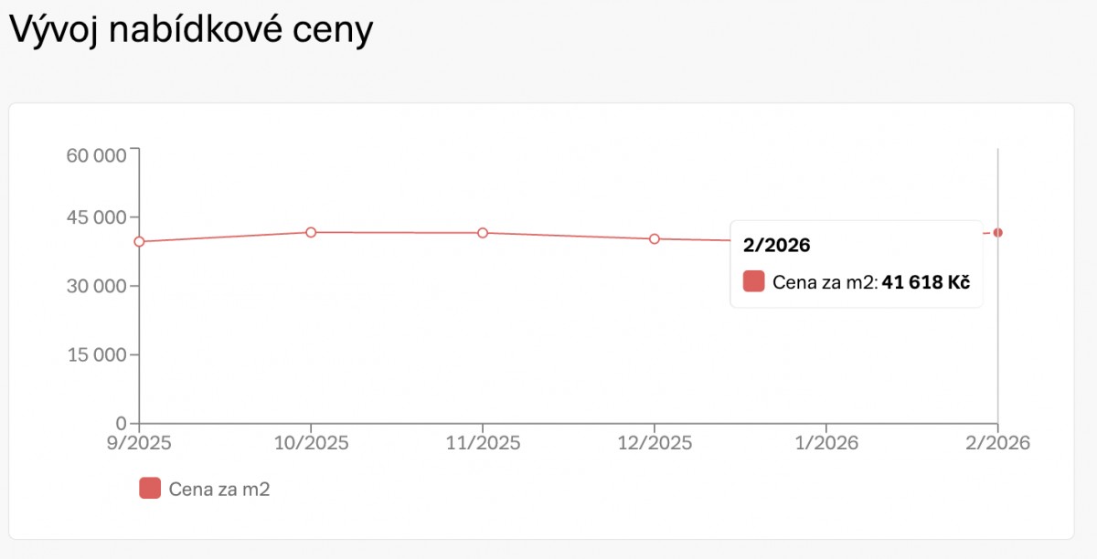The image size is (1097, 559).
Task: Click the '9/2025' x-axis label
Action: point(139,443)
